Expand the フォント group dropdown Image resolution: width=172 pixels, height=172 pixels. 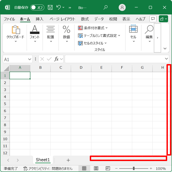(x=35, y=34)
